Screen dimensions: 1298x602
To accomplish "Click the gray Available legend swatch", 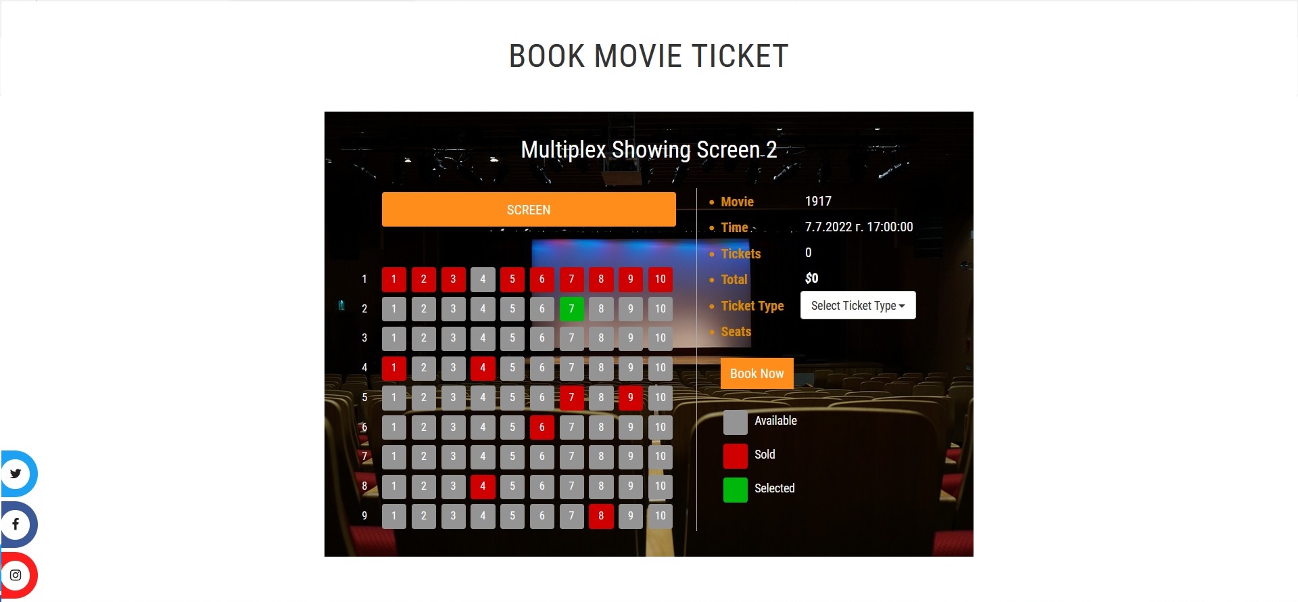I will tap(736, 422).
